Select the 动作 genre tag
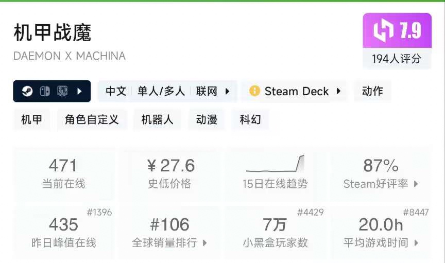Screen dimensions: 445x263 (x=372, y=91)
